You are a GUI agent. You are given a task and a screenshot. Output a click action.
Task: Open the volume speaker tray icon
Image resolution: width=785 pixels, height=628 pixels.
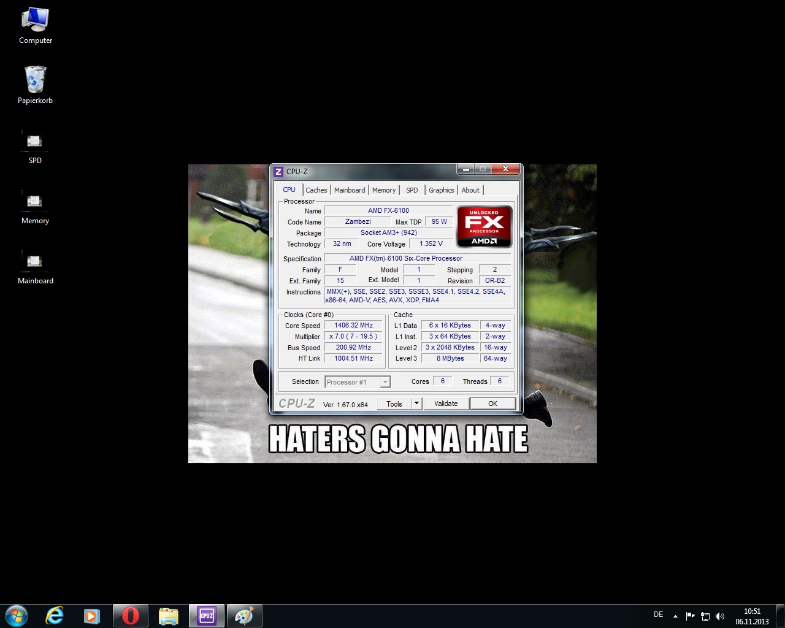click(720, 616)
